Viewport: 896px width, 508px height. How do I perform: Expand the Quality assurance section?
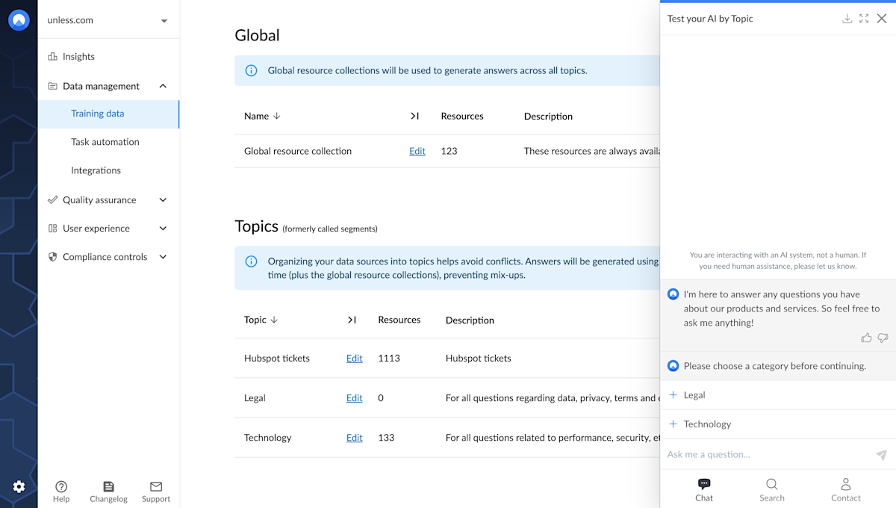click(x=163, y=199)
